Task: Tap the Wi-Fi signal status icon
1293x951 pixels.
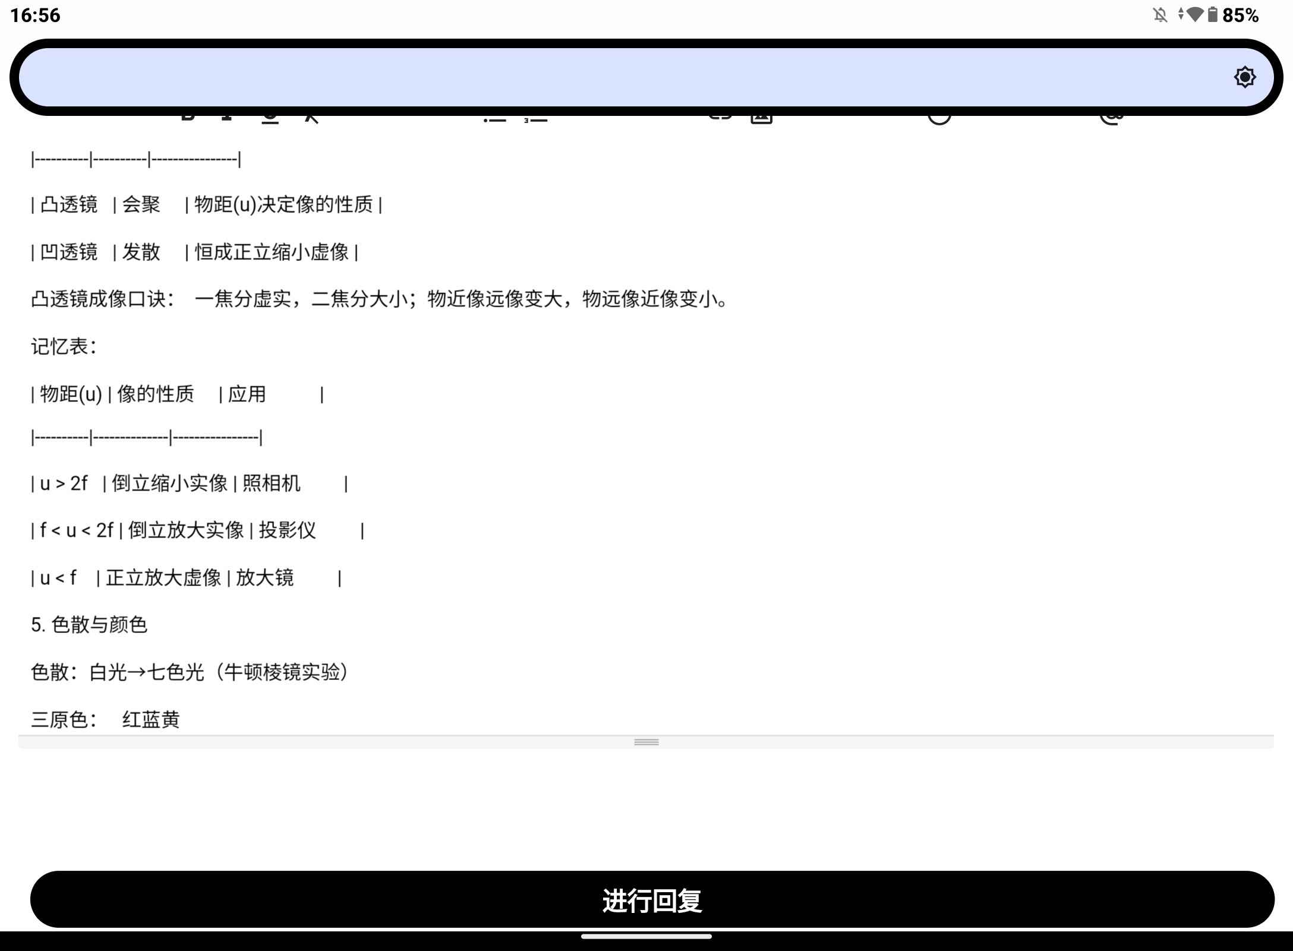Action: click(x=1194, y=15)
